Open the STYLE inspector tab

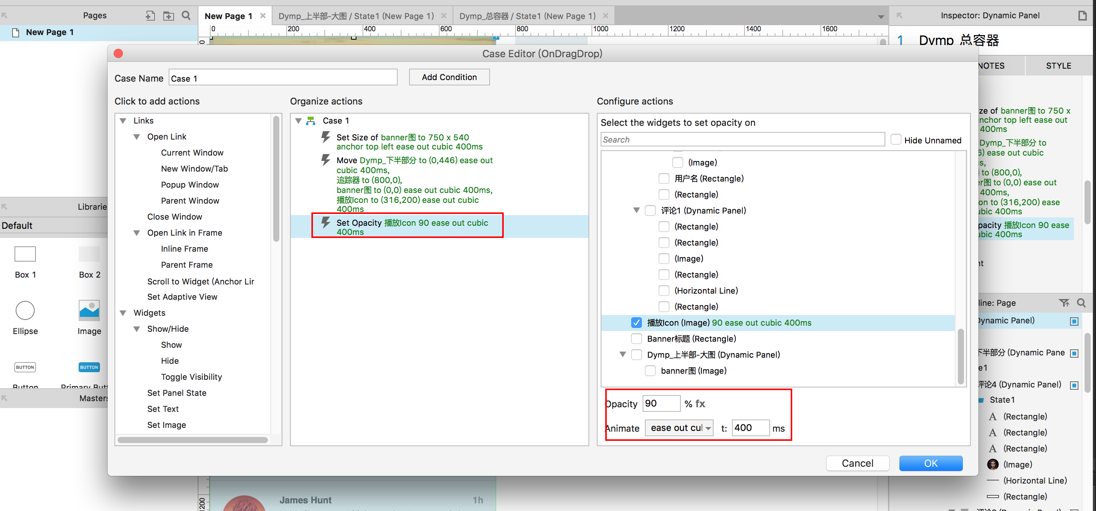pos(1058,66)
